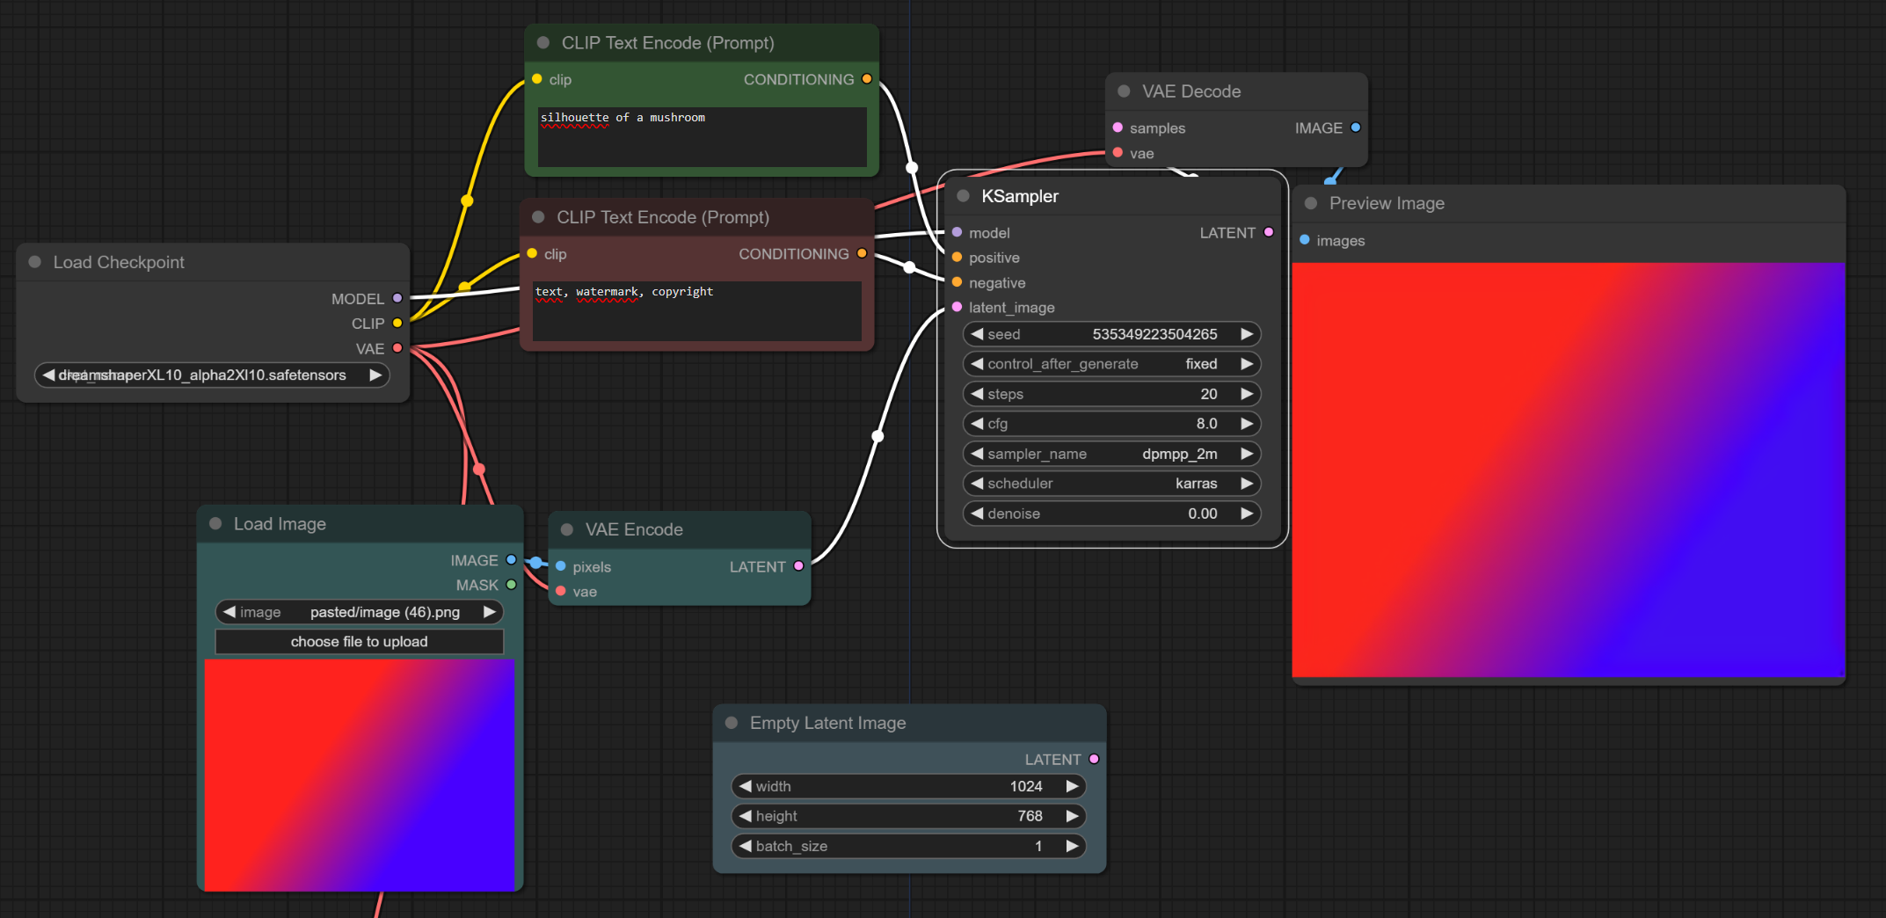This screenshot has width=1886, height=918.
Task: Click the VAE Decode IMAGE output port
Action: pyautogui.click(x=1355, y=127)
